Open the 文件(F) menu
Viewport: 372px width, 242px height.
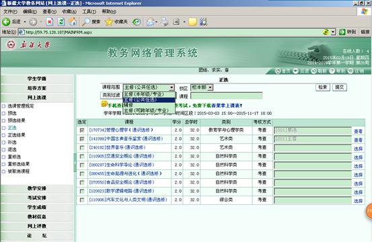[x=10, y=11]
